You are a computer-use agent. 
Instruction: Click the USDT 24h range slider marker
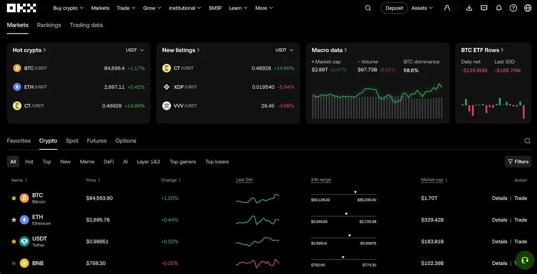349,235
